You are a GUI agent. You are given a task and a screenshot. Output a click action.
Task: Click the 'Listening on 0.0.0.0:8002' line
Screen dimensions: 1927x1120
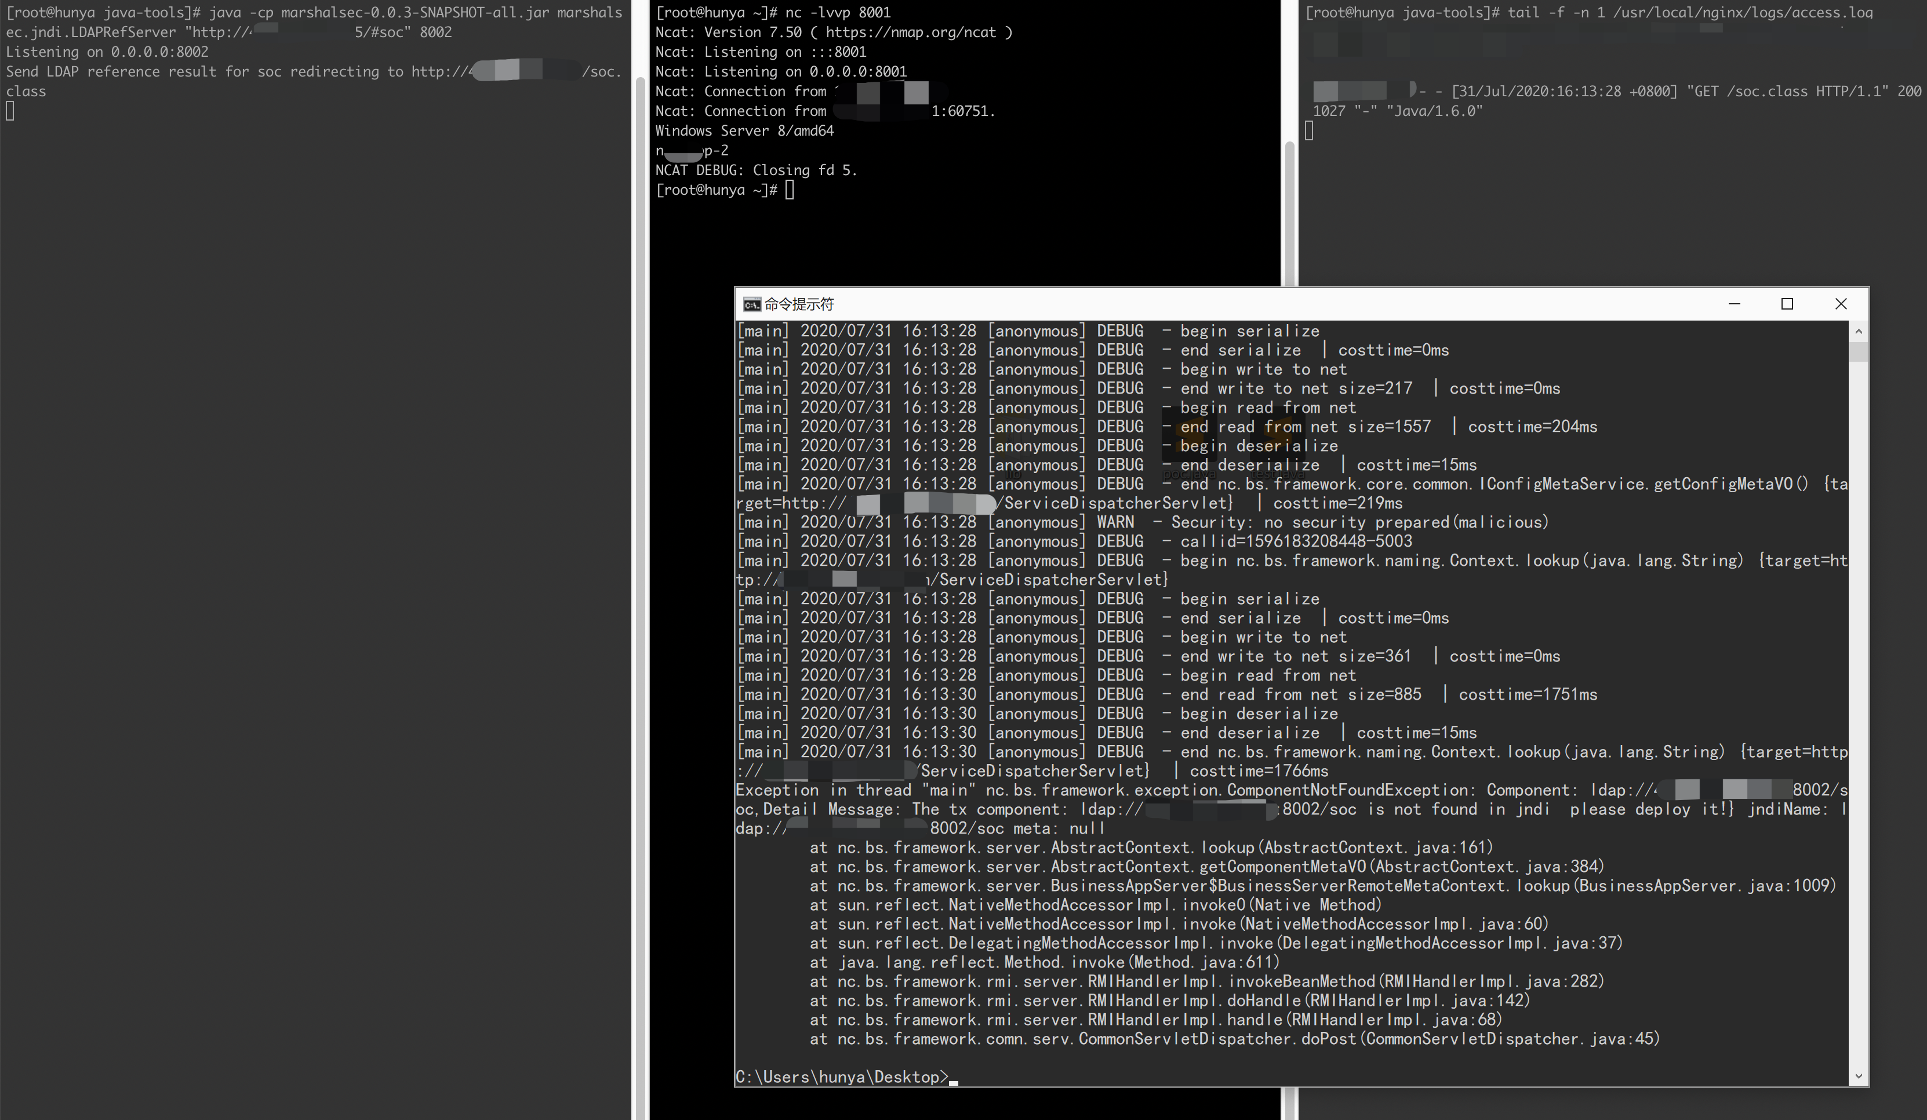click(x=107, y=52)
